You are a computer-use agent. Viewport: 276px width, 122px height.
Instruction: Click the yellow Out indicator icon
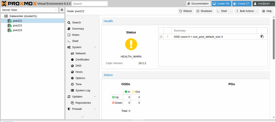click(x=134, y=92)
